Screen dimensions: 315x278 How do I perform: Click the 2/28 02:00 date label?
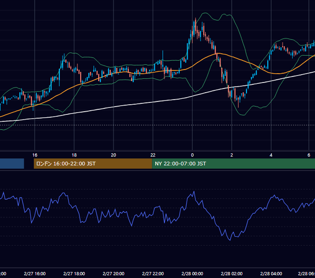click(x=232, y=273)
